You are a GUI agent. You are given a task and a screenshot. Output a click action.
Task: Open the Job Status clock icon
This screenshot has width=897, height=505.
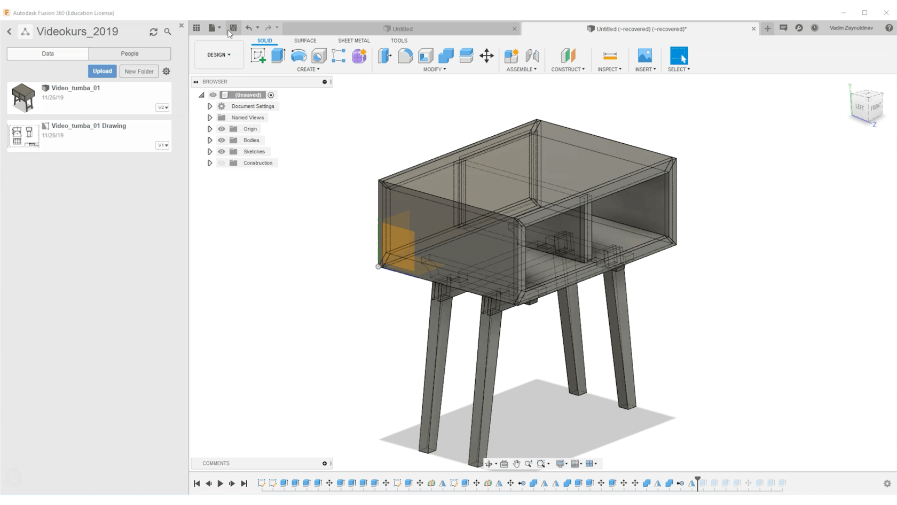click(x=815, y=28)
